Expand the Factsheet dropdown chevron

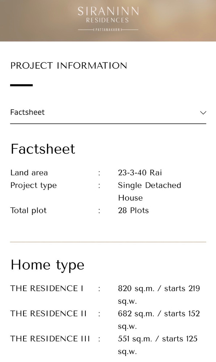coord(203,113)
